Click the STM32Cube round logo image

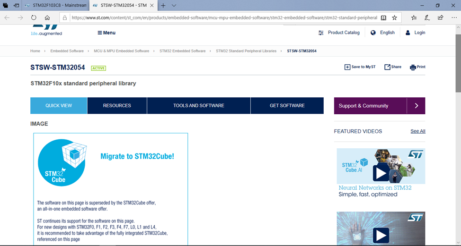(62, 162)
